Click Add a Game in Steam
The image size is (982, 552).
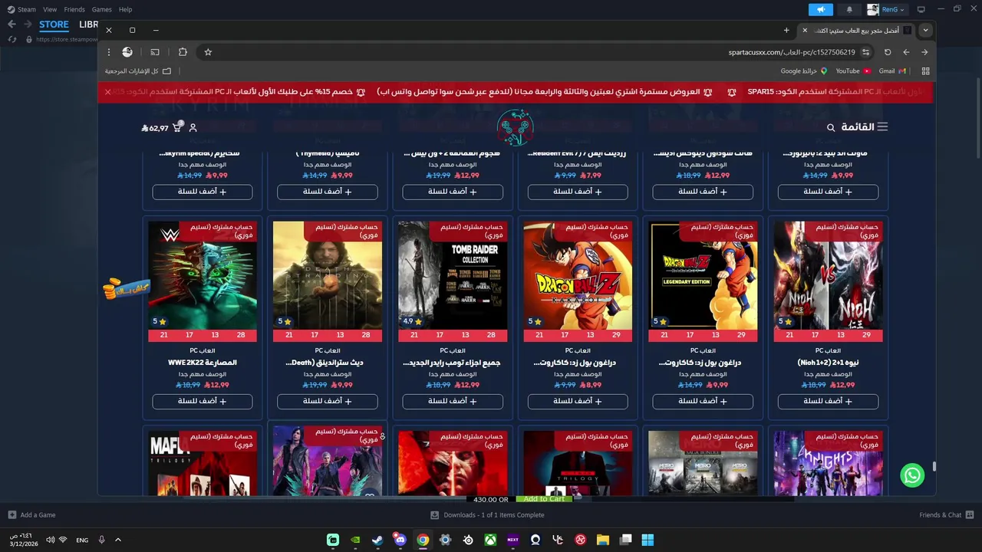31,515
